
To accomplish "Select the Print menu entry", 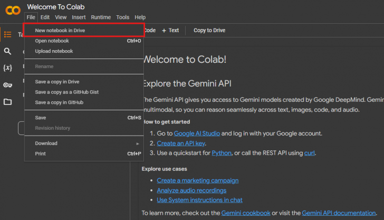I will coord(84,154).
